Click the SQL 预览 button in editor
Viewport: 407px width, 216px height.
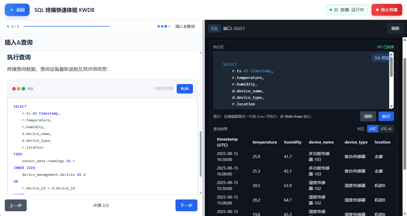(x=381, y=58)
